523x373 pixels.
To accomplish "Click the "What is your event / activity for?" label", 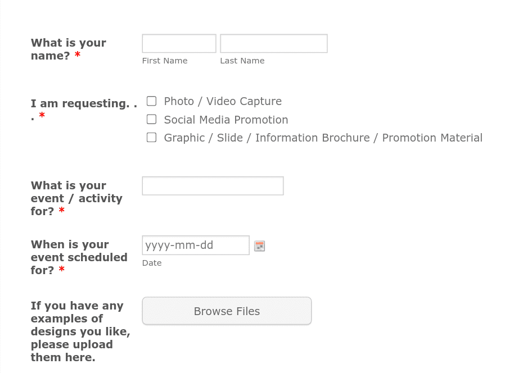I will click(76, 198).
